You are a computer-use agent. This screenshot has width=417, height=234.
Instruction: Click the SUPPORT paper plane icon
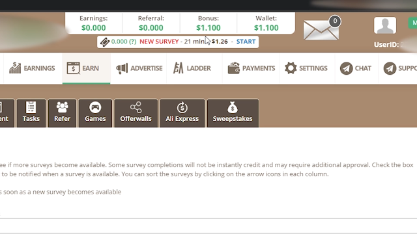[x=390, y=68]
